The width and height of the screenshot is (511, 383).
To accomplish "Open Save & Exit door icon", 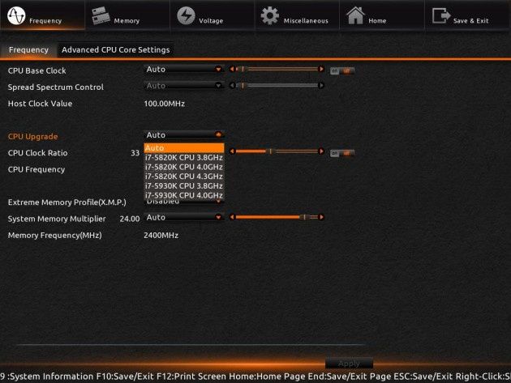I will tap(441, 15).
